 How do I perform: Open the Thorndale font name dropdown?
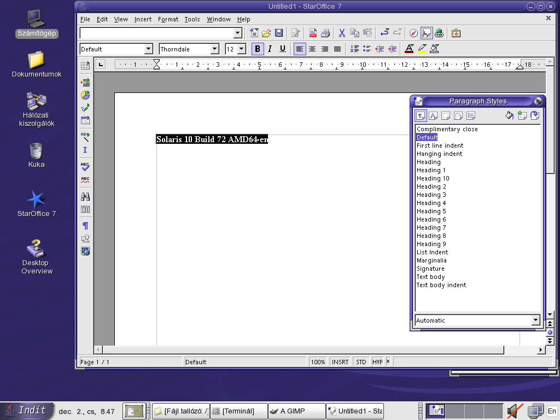click(x=214, y=49)
